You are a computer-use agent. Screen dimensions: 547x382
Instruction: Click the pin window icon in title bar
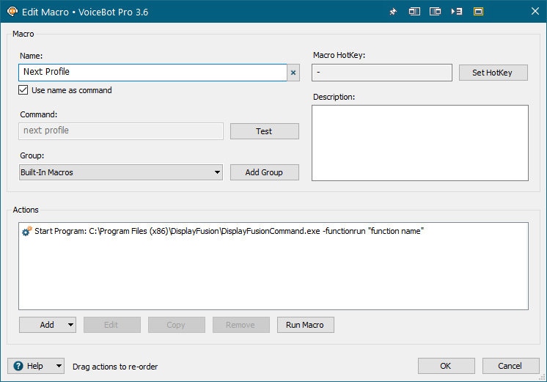[393, 11]
